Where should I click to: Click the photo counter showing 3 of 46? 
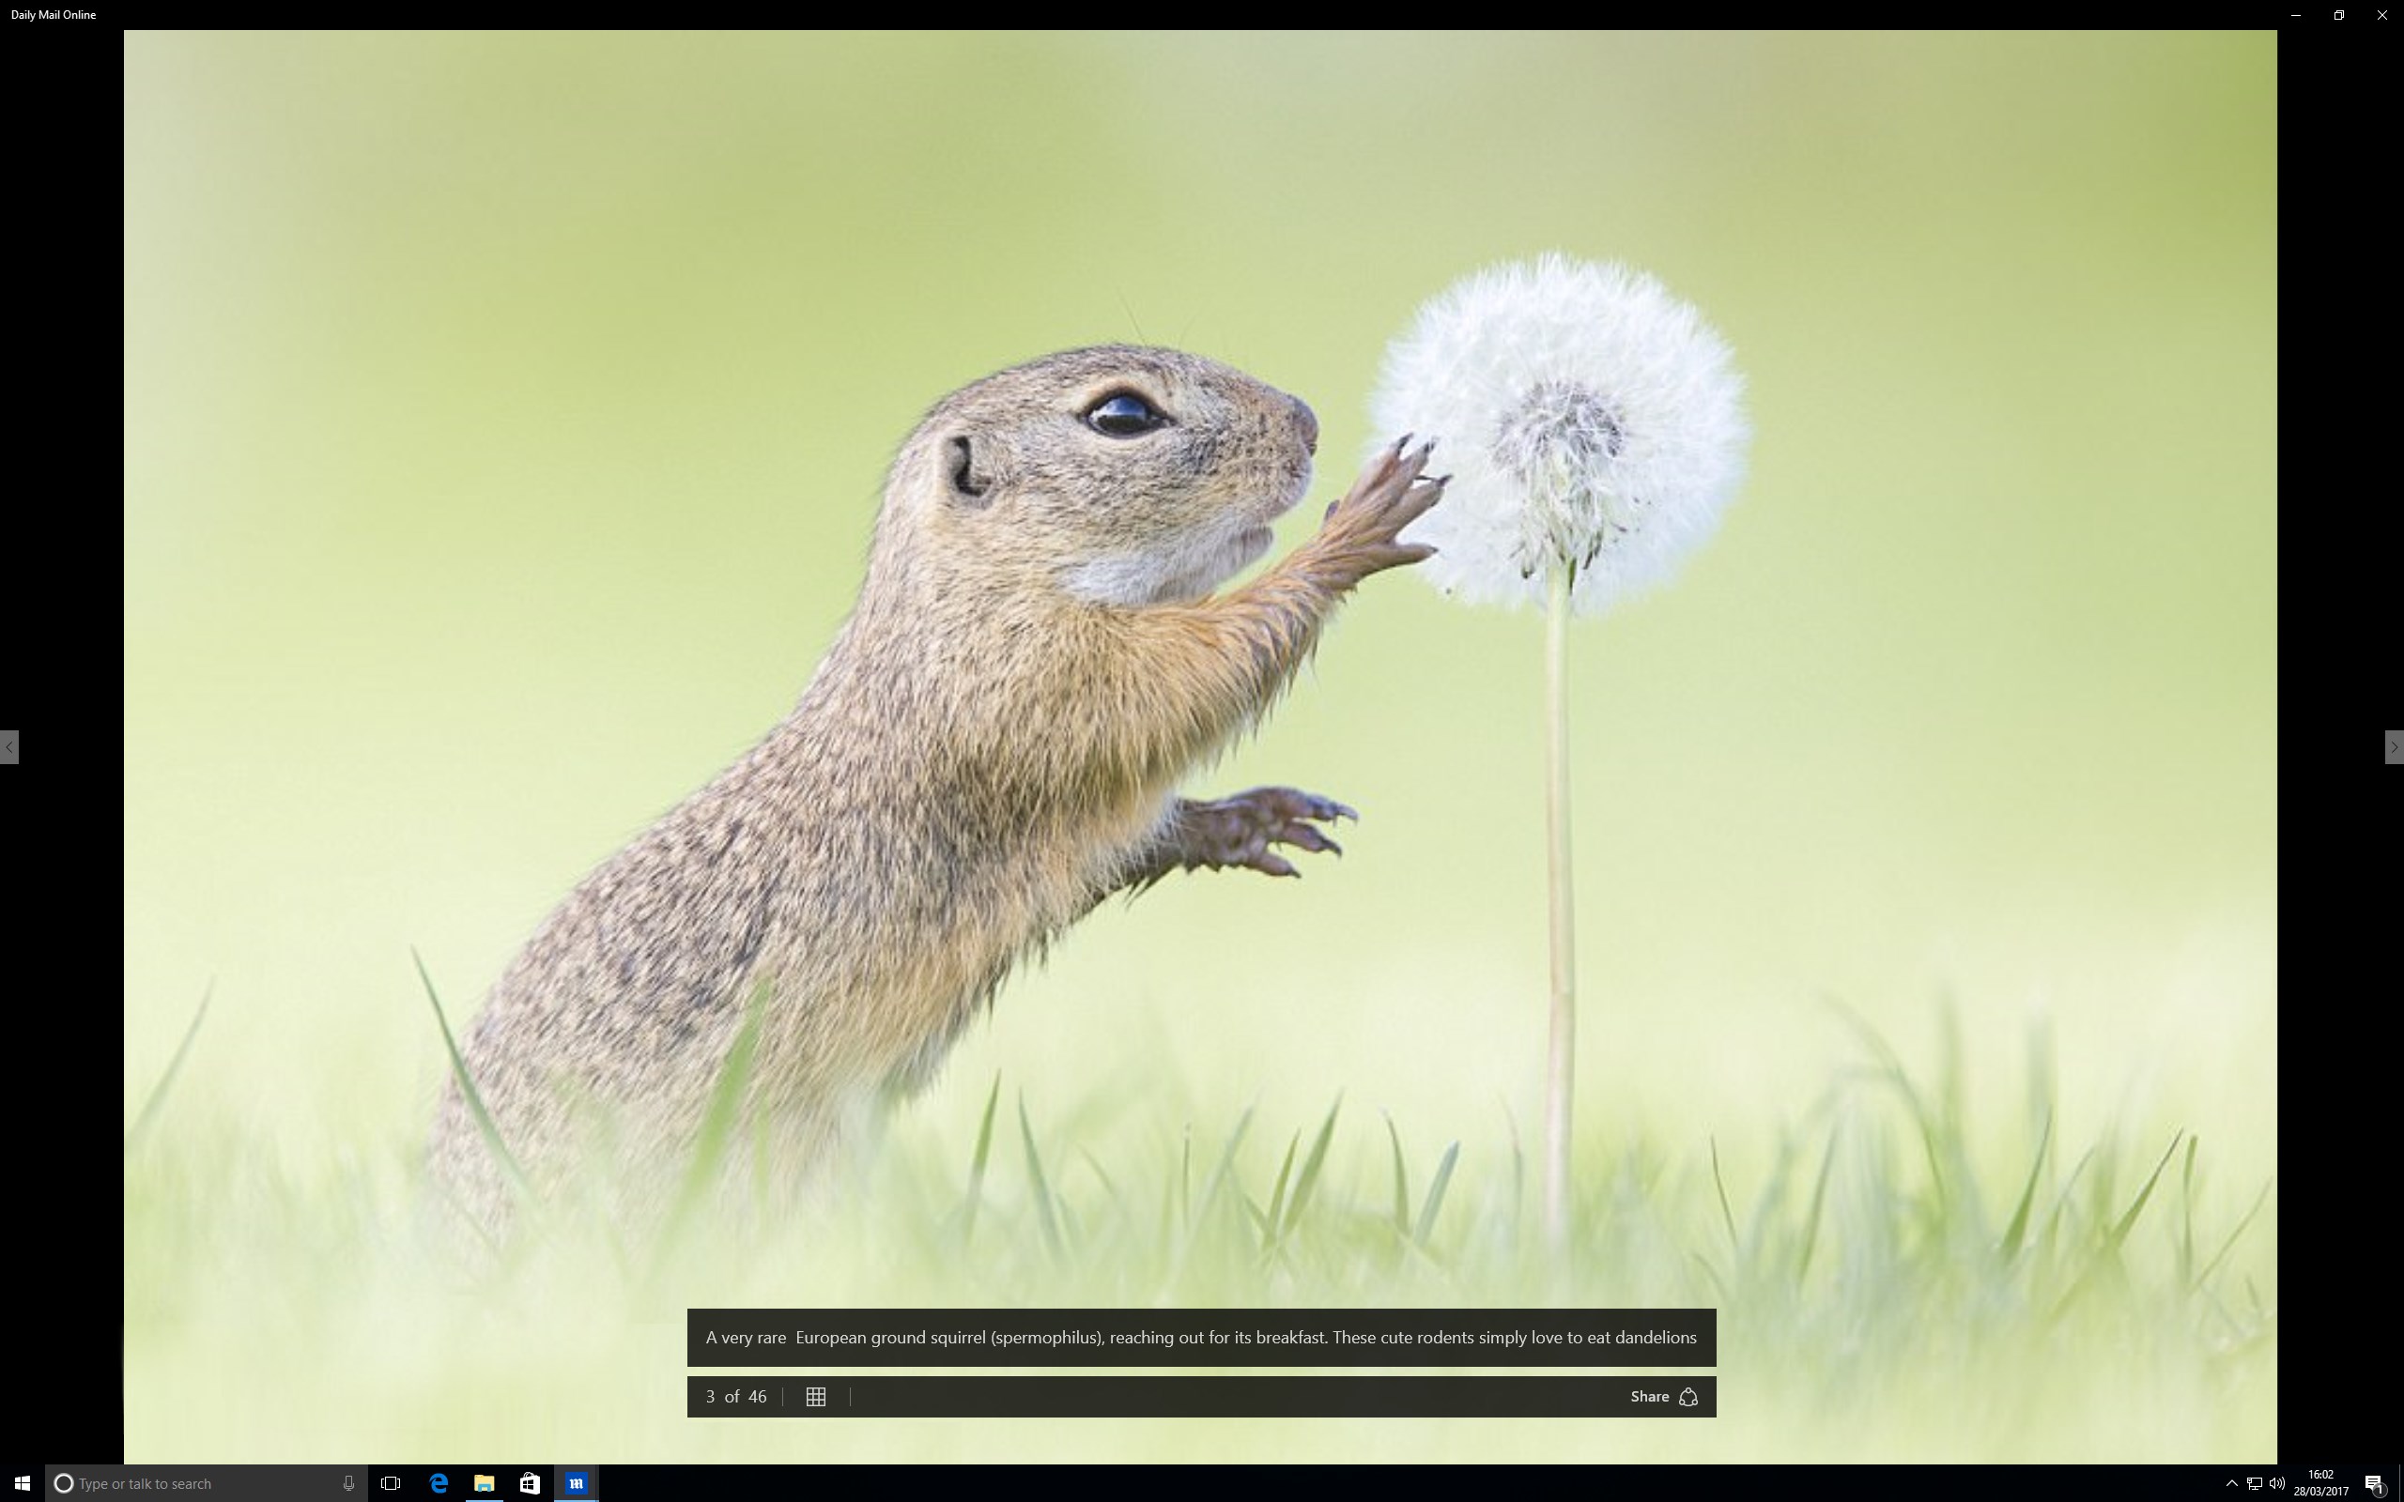point(735,1396)
